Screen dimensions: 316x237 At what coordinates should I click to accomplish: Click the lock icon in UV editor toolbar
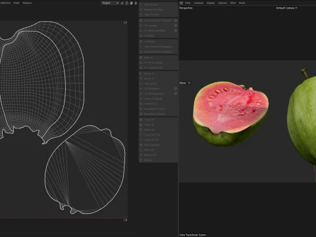pos(126,3)
